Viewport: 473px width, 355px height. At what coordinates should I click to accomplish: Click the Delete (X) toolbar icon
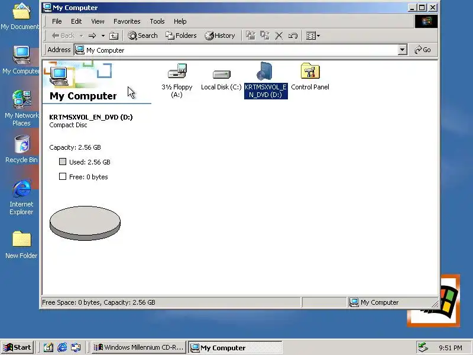279,35
